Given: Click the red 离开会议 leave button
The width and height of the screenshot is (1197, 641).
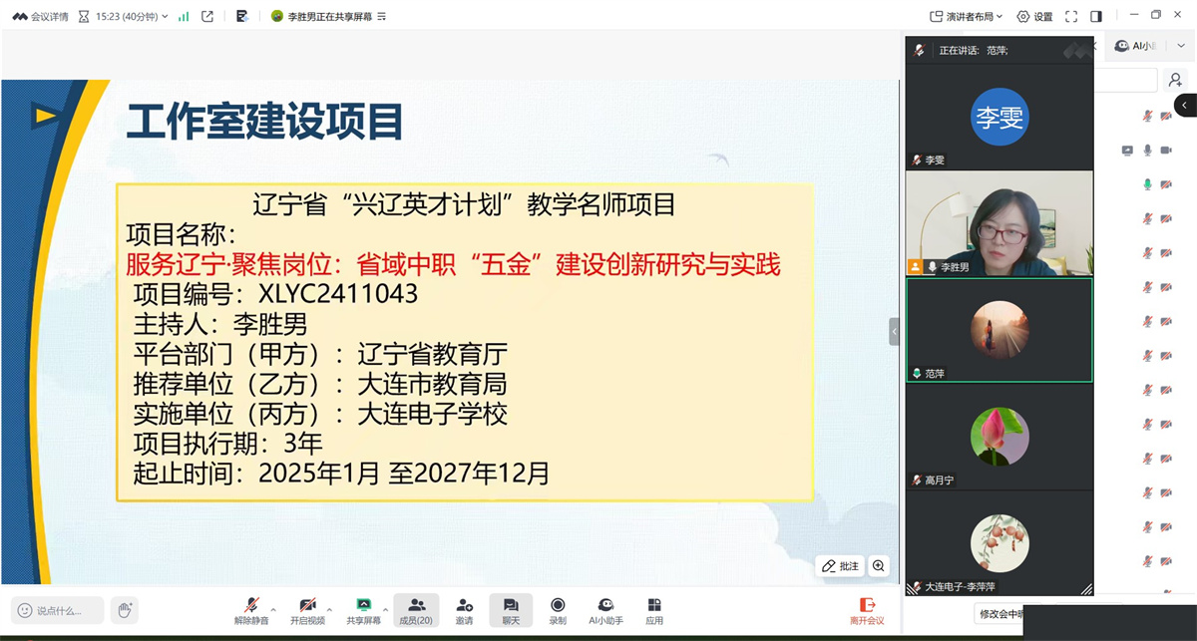Looking at the screenshot, I should [867, 610].
